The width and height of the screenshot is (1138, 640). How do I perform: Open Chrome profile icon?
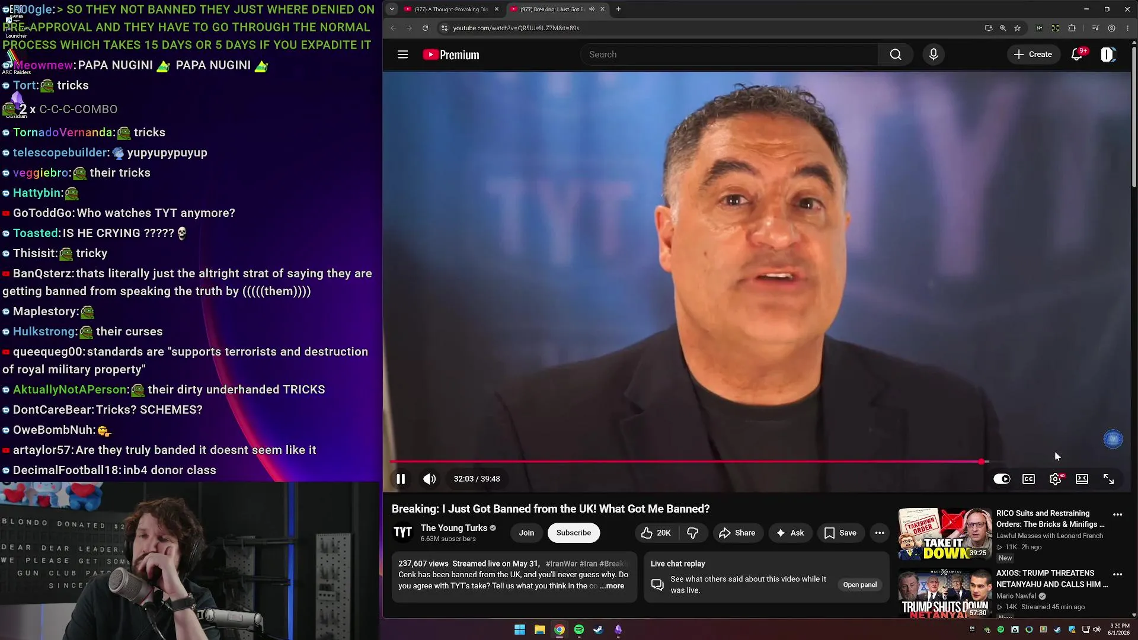tap(1111, 28)
